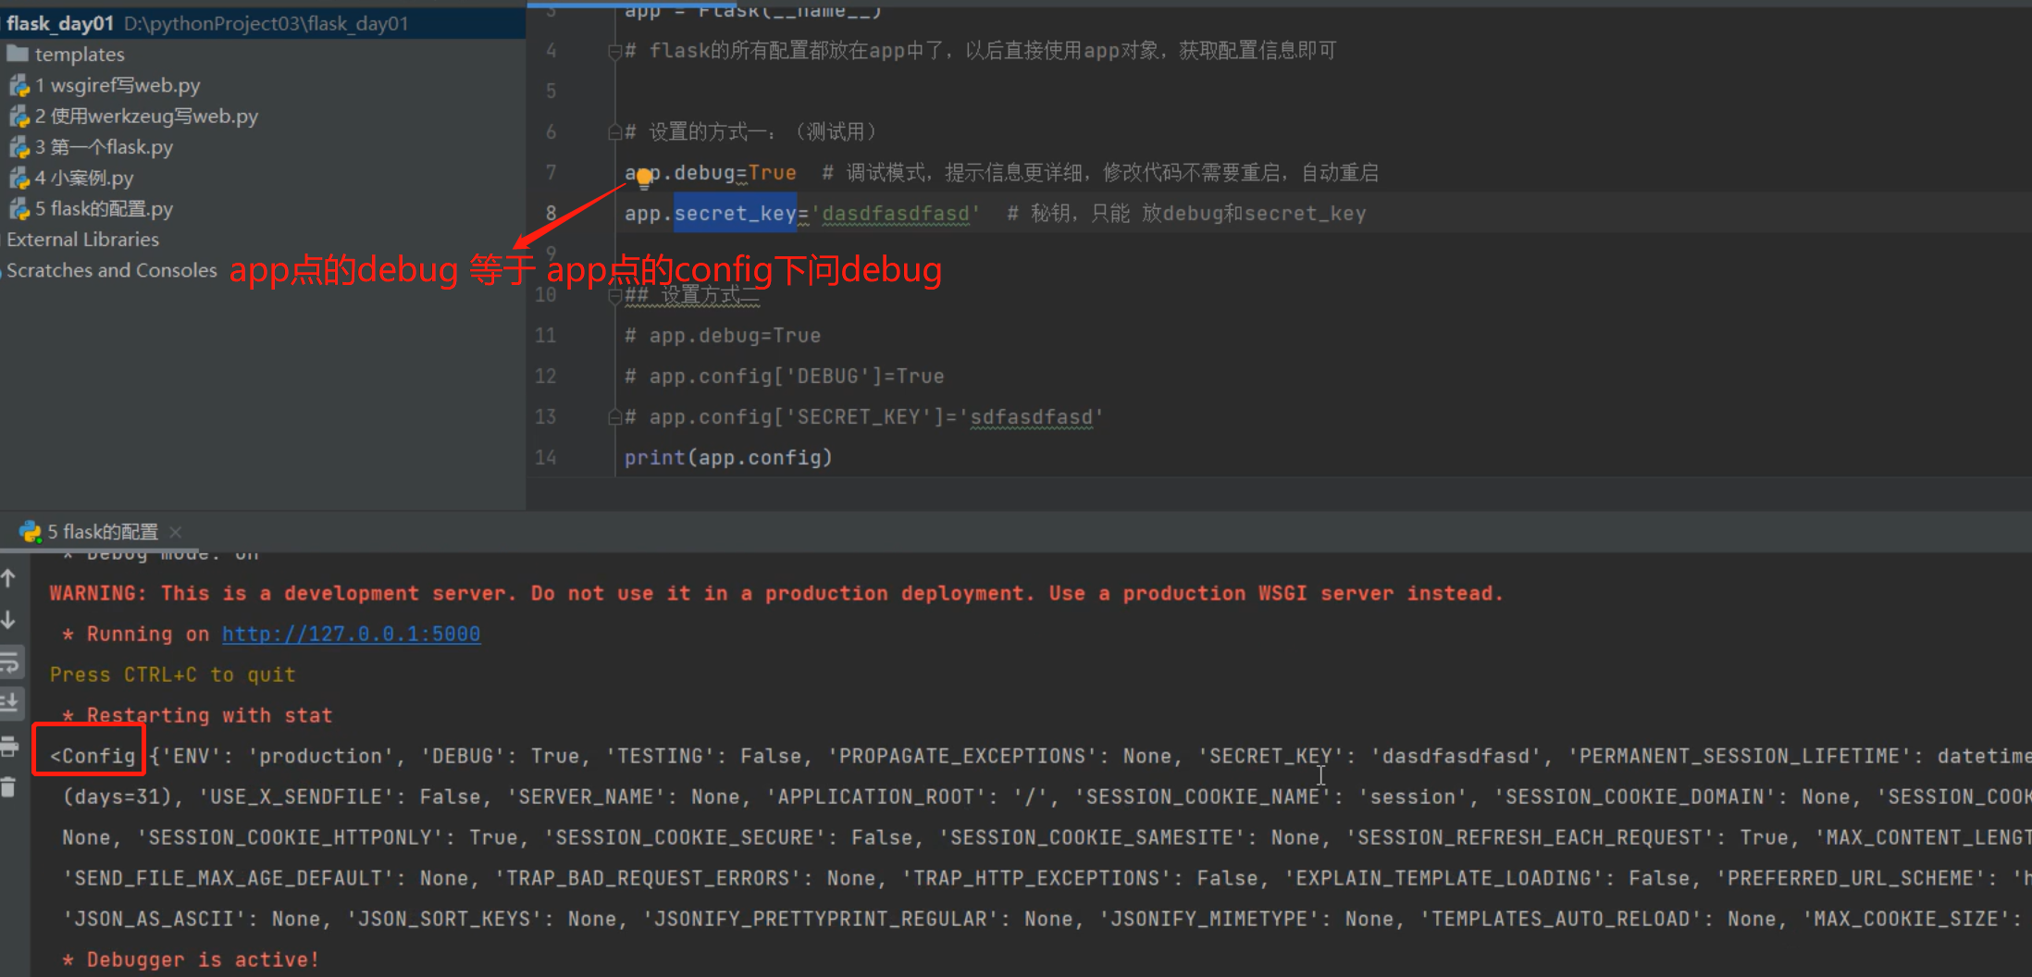
Task: Open file 4 小案例.py
Action: (x=84, y=178)
